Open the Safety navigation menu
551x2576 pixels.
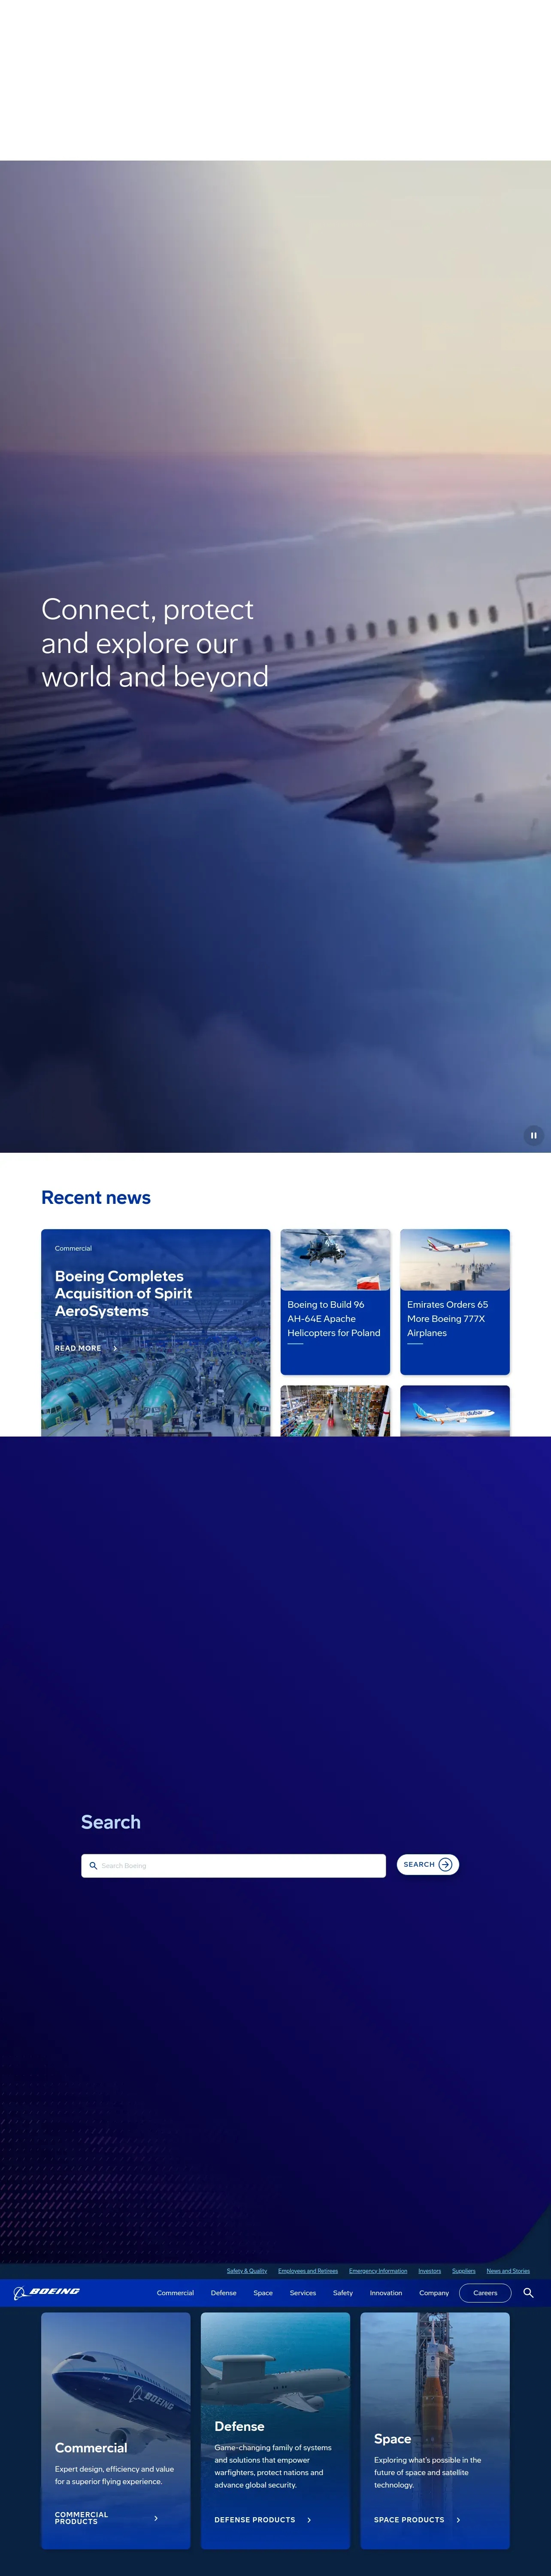coord(343,2293)
